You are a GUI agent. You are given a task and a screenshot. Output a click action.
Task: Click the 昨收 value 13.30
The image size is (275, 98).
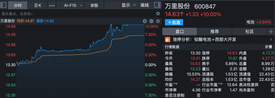click(x=195, y=53)
